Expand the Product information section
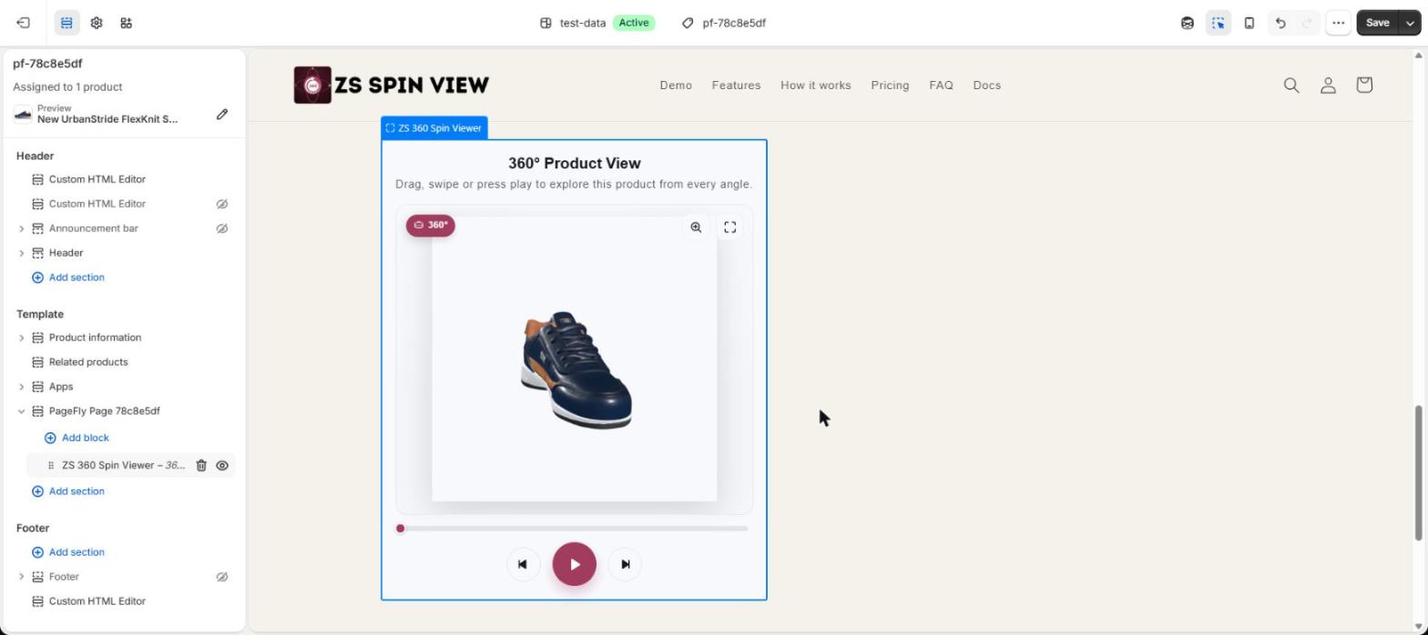Screen dimensions: 1428x635 point(22,338)
